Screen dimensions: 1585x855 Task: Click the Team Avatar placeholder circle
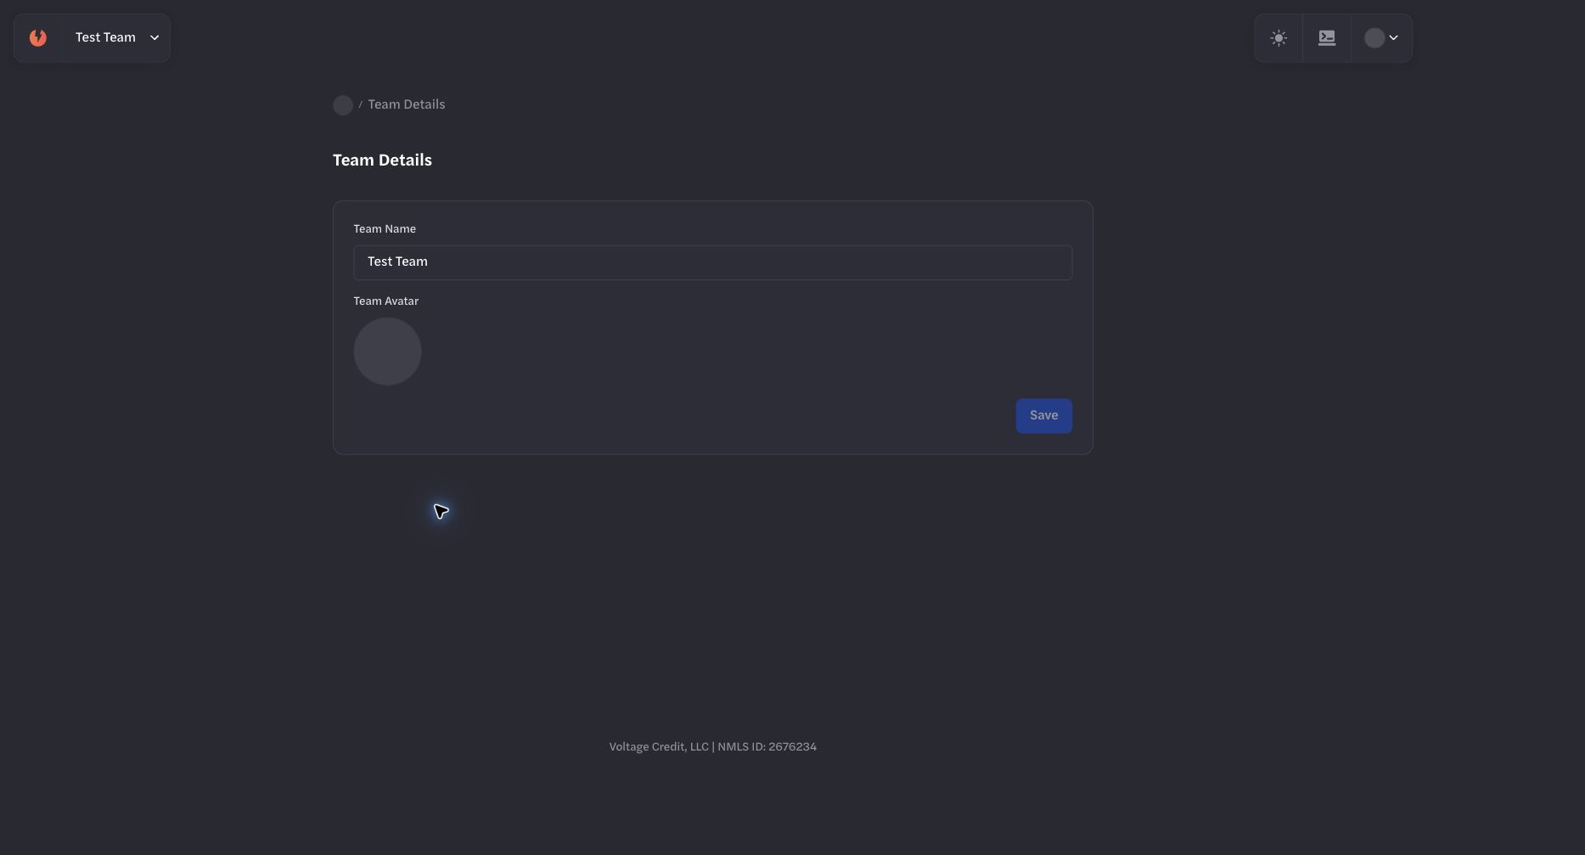pyautogui.click(x=387, y=352)
